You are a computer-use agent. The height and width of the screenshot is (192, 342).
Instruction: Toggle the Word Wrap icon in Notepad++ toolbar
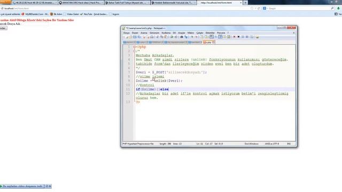tap(212, 37)
